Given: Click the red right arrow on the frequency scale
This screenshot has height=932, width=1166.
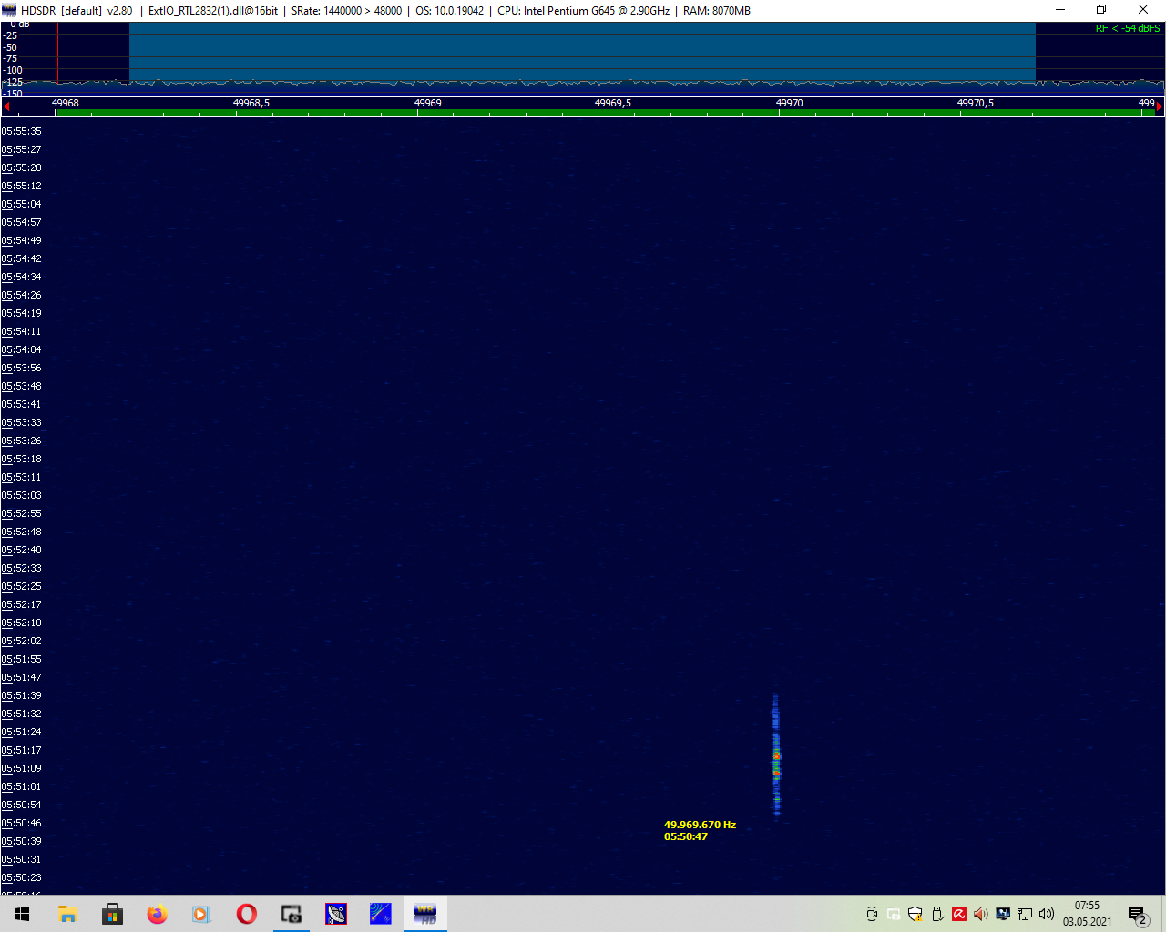Looking at the screenshot, I should coord(1160,106).
